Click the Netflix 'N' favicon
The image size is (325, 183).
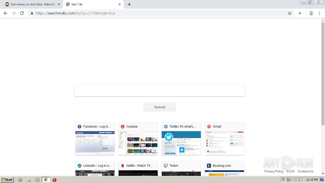pos(123,166)
